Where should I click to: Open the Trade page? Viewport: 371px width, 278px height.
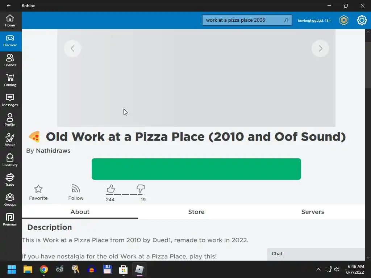pos(10,180)
